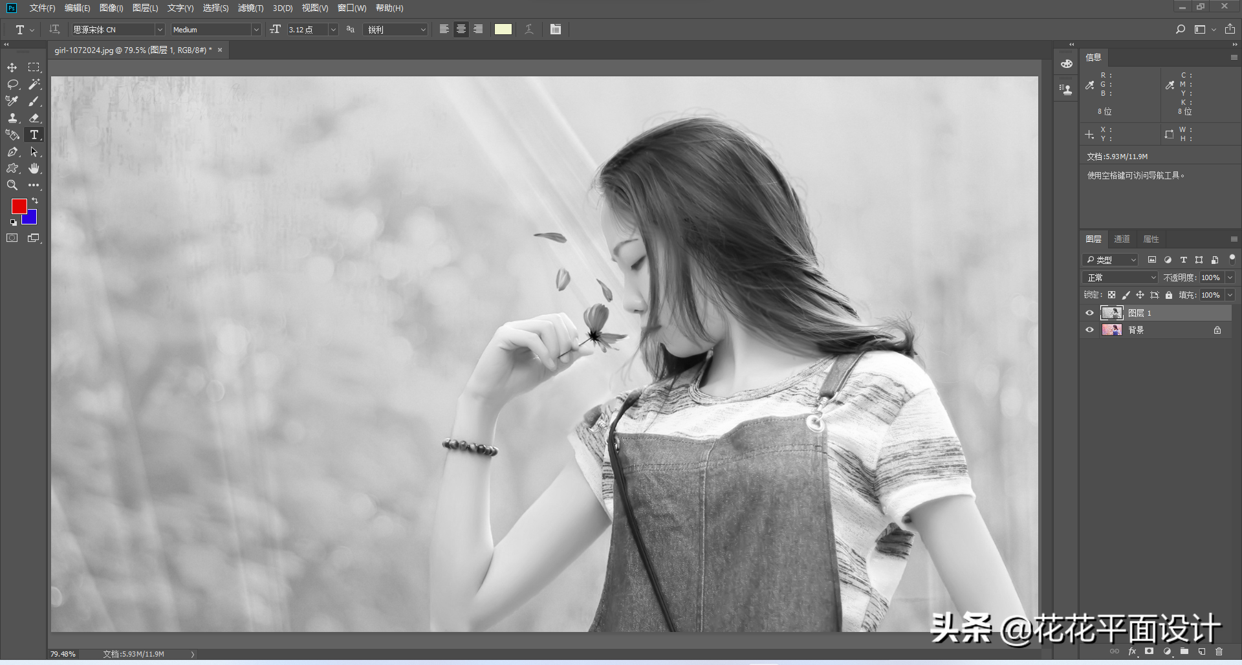Create a new layer
The image size is (1242, 665).
[1201, 651]
